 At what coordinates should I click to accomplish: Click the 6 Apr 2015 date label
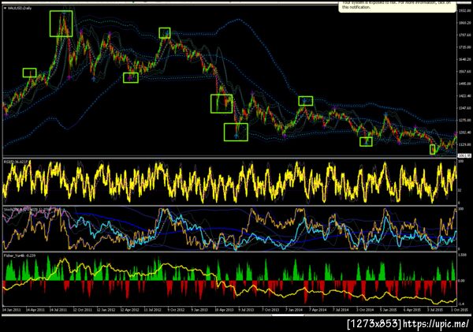(412, 310)
